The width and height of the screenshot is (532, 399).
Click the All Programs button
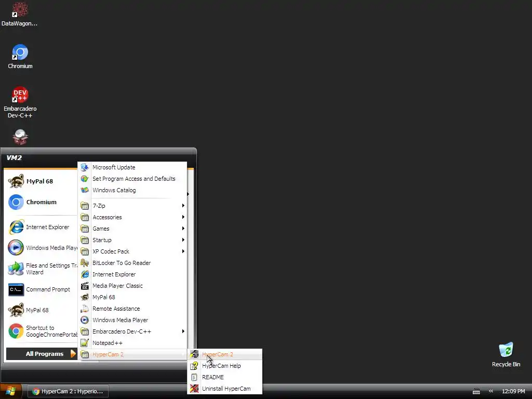tap(42, 354)
